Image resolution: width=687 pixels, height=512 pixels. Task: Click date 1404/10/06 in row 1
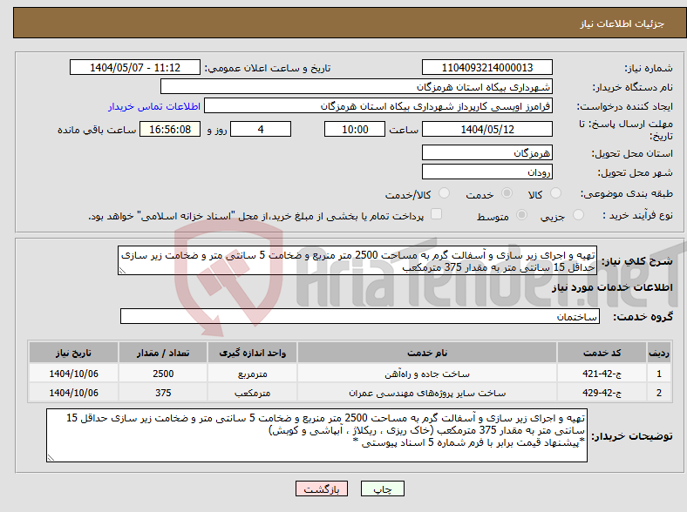tap(73, 374)
